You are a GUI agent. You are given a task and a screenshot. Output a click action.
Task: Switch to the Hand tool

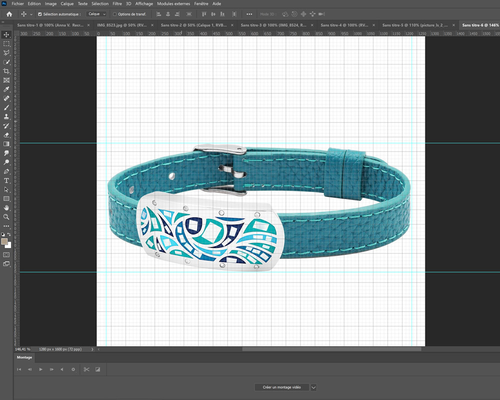(6, 207)
